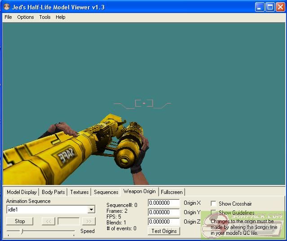Switch to the Body Parts tab

[53, 192]
